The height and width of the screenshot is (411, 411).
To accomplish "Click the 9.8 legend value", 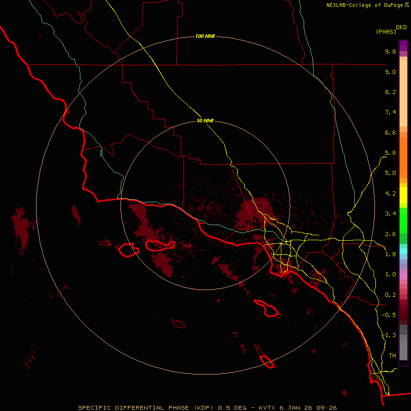I will click(x=390, y=51).
